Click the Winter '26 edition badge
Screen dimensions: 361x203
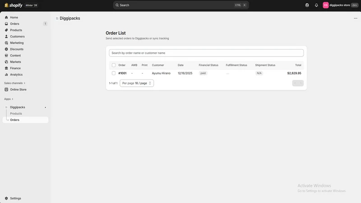(x=31, y=5)
